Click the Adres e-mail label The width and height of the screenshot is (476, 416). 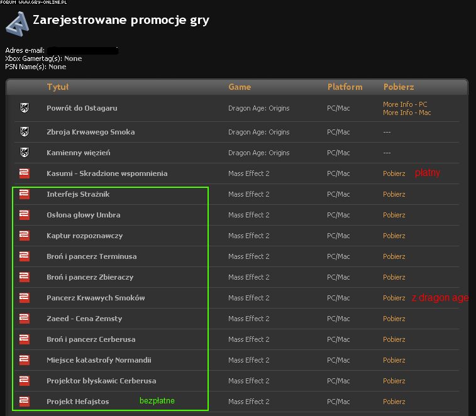[25, 50]
